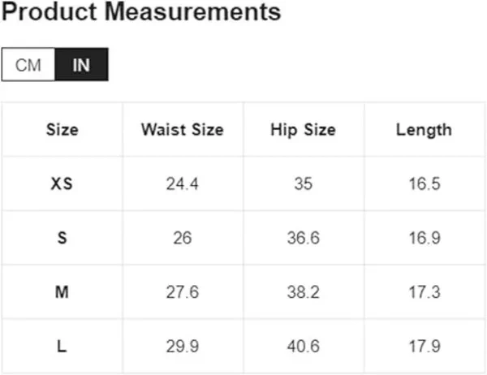Image resolution: width=487 pixels, height=375 pixels.
Task: Click XS length value 16.5
Action: [x=424, y=183]
